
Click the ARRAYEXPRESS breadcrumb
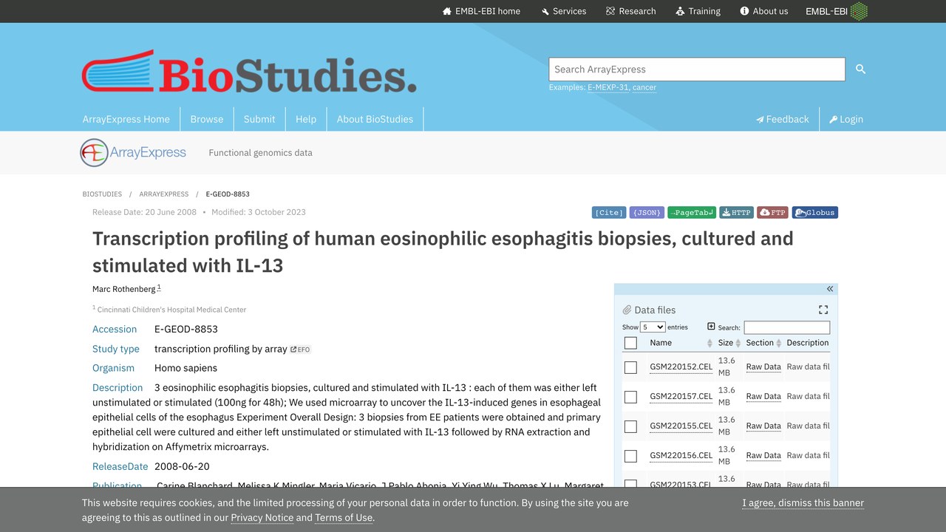(164, 194)
